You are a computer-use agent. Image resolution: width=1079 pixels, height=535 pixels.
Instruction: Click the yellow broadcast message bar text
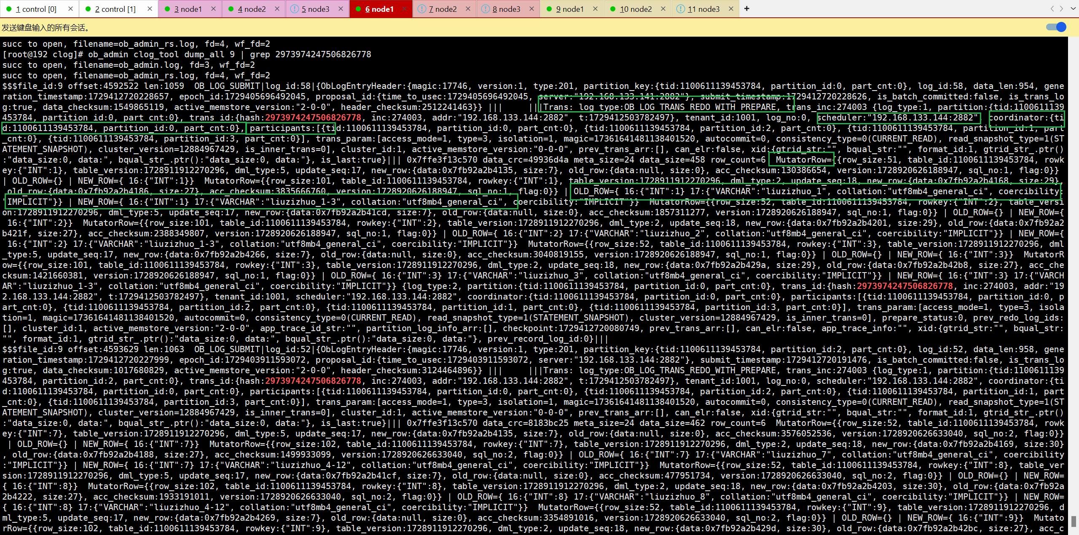(x=46, y=28)
